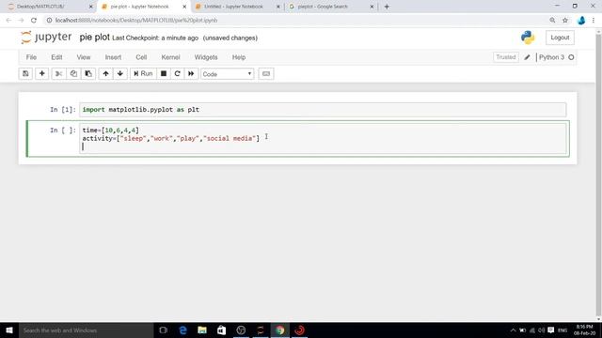The height and width of the screenshot is (338, 602).
Task: Open the Widgets menu
Action: [206, 57]
